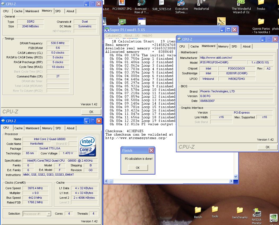Open SPD tab in Memory CPU-Z window
279x225 pixels.
pyautogui.click(x=58, y=11)
